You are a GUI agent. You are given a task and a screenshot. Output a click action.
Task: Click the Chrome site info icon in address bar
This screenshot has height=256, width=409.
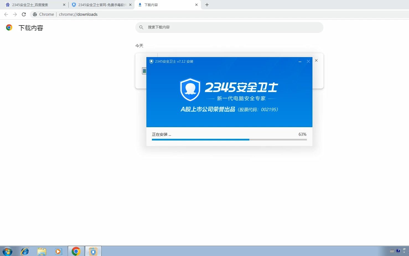35,14
